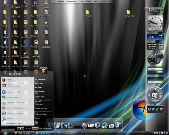The height and width of the screenshot is (135, 169).
Task: Launch Windows Sidebar Styler from Start menu
Action: pos(17,108)
